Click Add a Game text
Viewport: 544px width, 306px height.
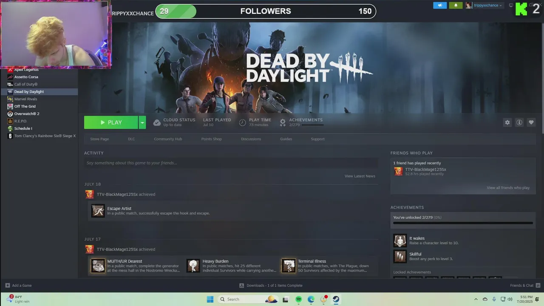point(22,285)
